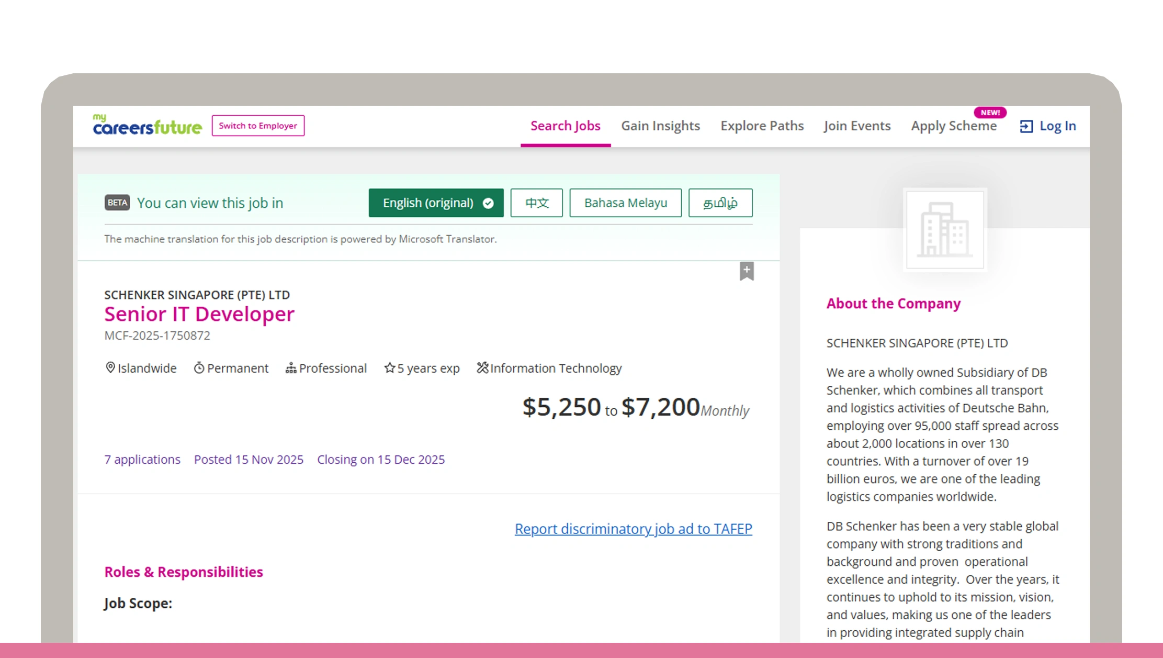Click the Switch to Employer button
Image resolution: width=1163 pixels, height=658 pixels.
[258, 126]
